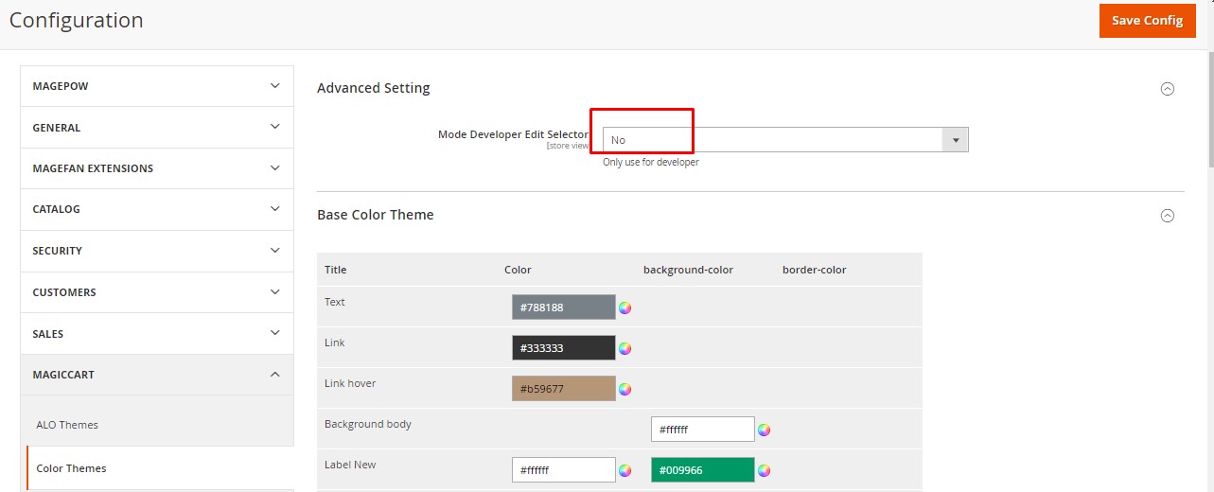Screen dimensions: 1214x492
Task: Open the ALO Themes settings tab
Action: (67, 425)
